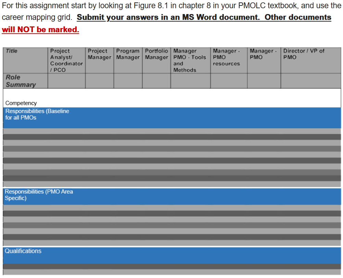Click the Role Summary cell under Project Manager

coord(99,81)
